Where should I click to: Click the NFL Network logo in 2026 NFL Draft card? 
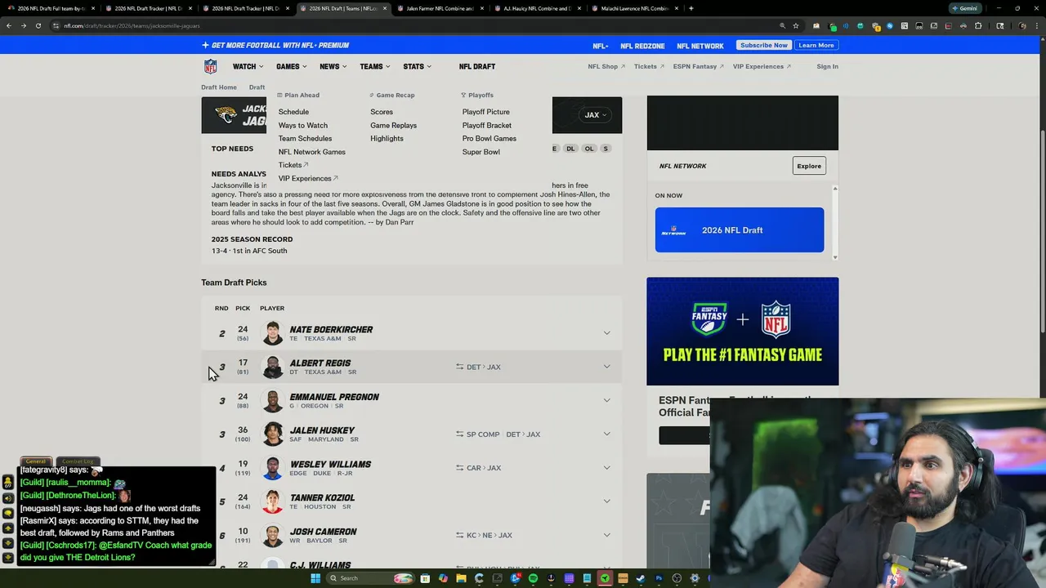tap(673, 230)
